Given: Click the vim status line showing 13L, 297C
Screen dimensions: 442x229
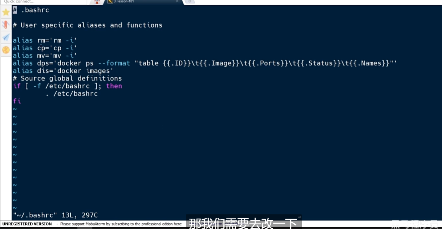Looking at the screenshot, I should click(55, 215).
